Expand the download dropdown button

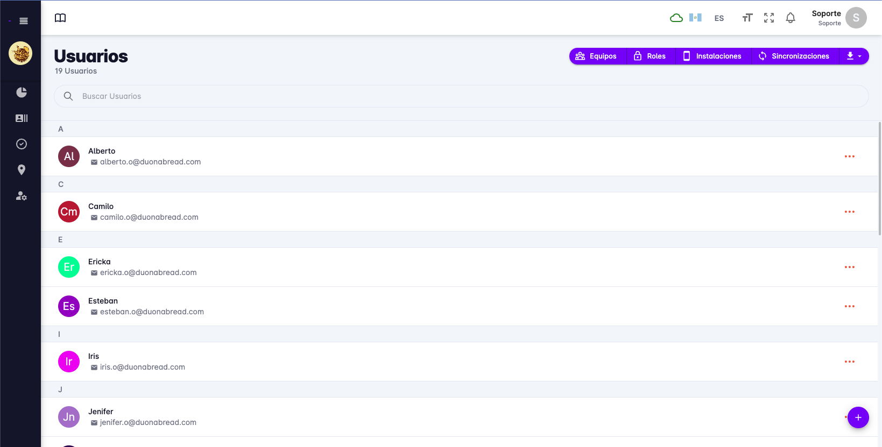coord(853,56)
